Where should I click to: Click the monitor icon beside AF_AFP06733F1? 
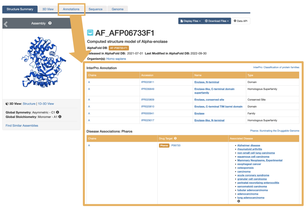[x=90, y=33]
